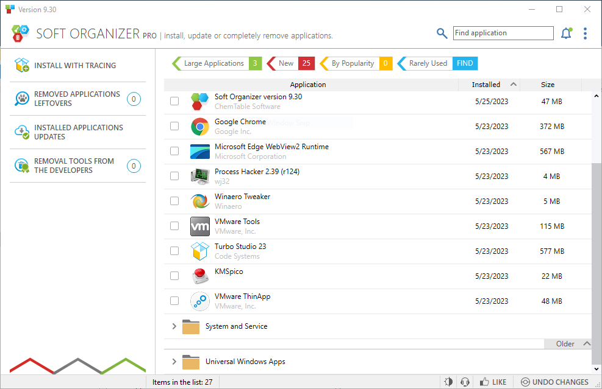Open Install with Tracing section
Screen dimensions: 602x389
pos(77,65)
